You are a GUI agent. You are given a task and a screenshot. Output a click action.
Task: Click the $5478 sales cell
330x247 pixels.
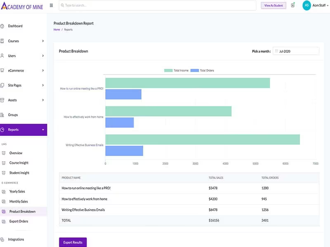[213, 188]
